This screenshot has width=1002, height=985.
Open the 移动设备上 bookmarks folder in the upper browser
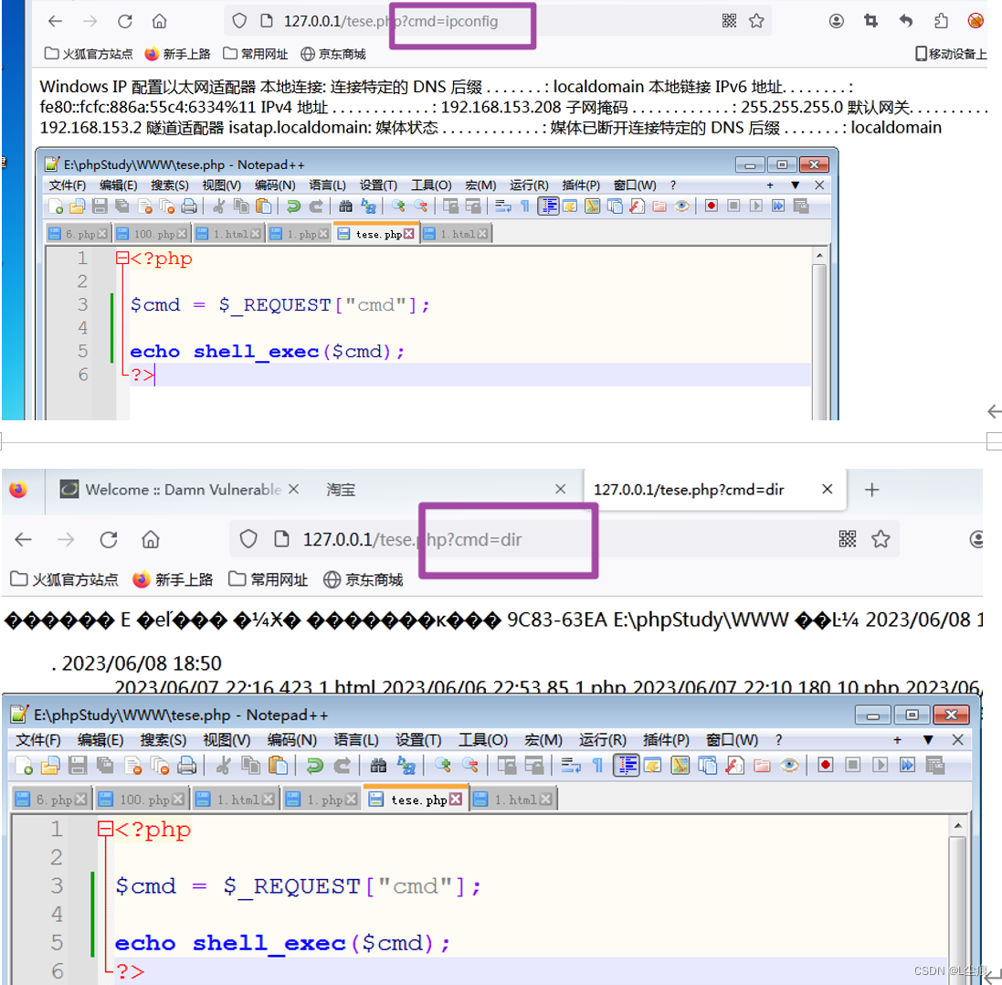click(951, 54)
